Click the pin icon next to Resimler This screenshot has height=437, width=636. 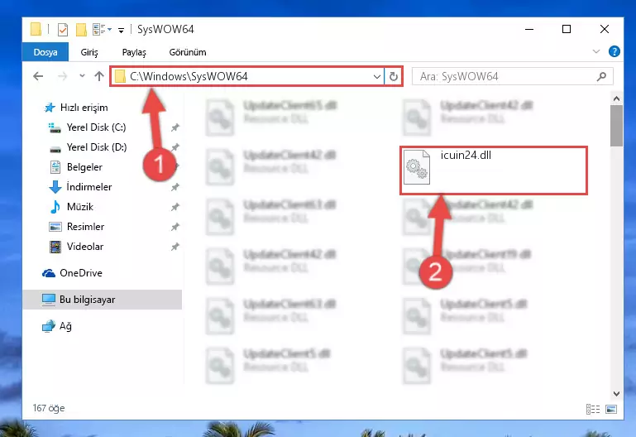175,228
